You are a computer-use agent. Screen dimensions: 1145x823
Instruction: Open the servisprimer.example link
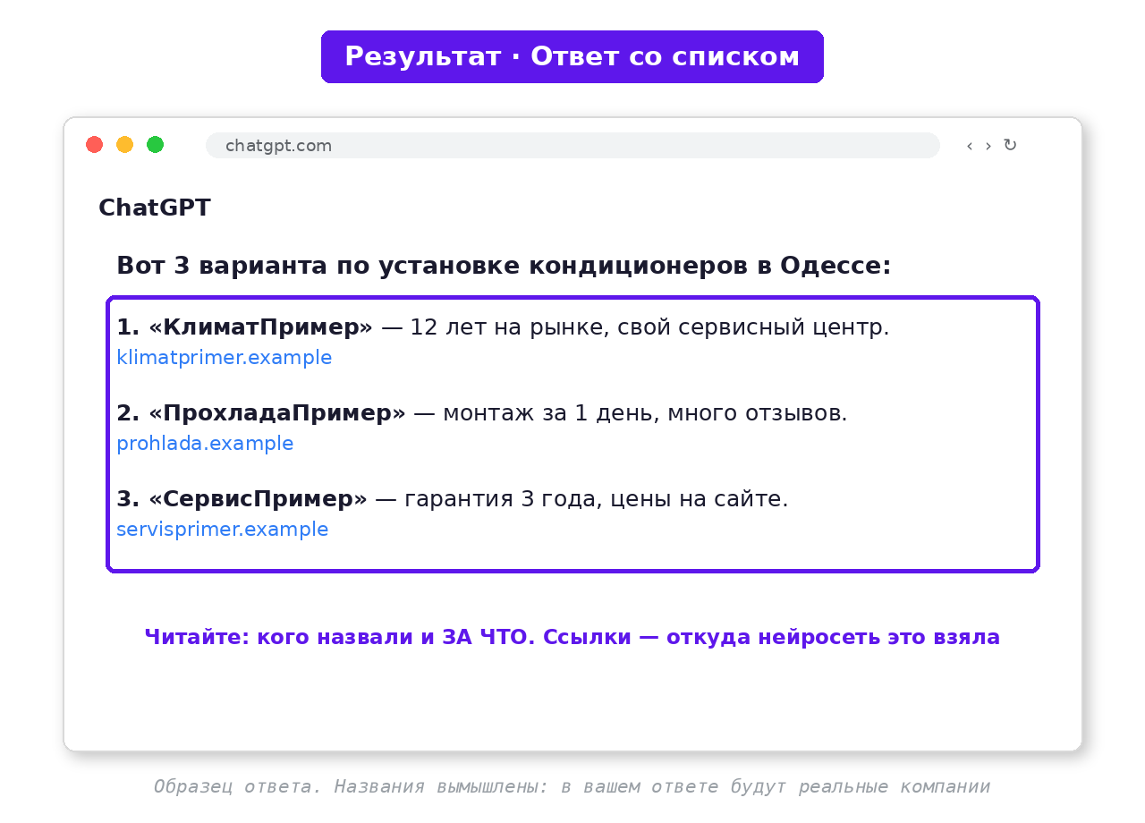coord(223,530)
